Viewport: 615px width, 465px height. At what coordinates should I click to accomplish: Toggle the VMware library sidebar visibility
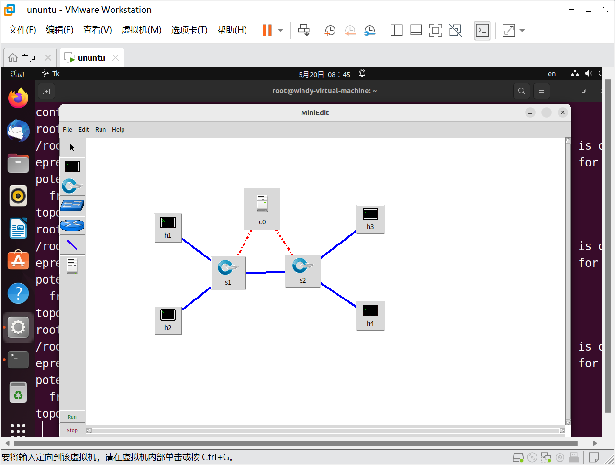(396, 30)
